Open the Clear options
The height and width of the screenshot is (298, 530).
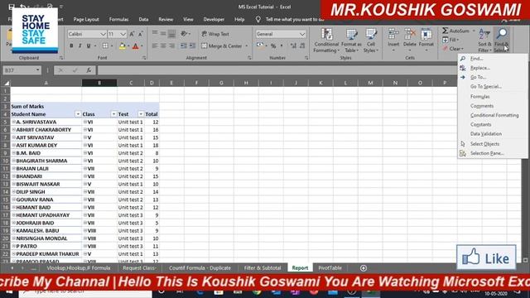453,49
